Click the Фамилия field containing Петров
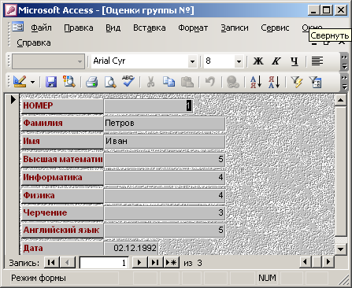Image resolution: width=352 pixels, height=288 pixels. [165, 124]
